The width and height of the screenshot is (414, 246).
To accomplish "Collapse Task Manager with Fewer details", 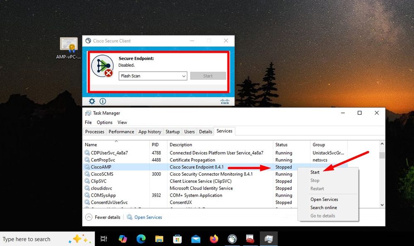I will [103, 217].
